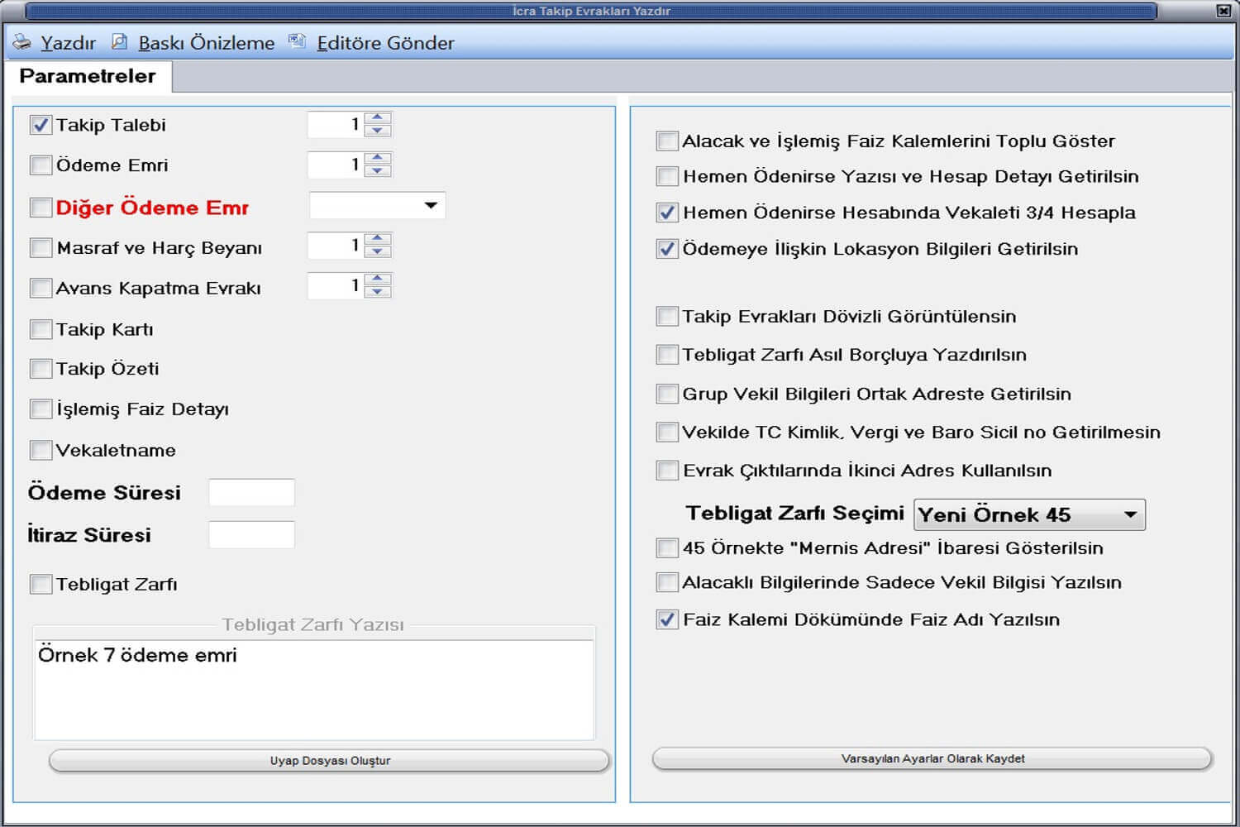The width and height of the screenshot is (1240, 827).
Task: Open the Diğer Ödeme Emr dropdown
Action: pos(430,205)
